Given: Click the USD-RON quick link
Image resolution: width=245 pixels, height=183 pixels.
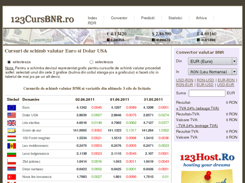Looking at the screenshot, I should (185, 80).
